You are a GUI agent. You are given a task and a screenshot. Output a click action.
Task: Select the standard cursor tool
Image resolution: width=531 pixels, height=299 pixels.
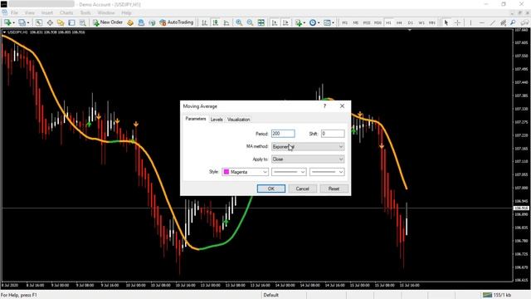pyautogui.click(x=446, y=22)
